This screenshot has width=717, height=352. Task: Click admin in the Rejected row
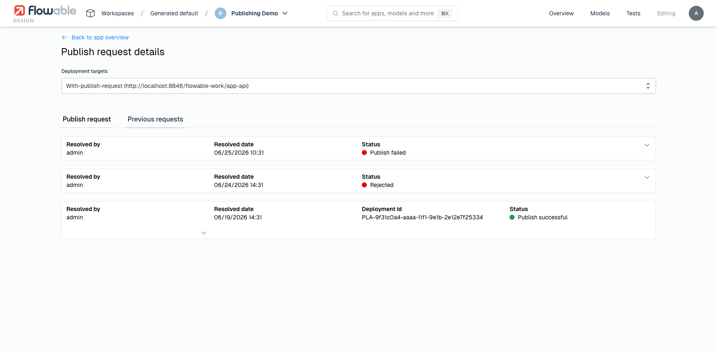(75, 185)
